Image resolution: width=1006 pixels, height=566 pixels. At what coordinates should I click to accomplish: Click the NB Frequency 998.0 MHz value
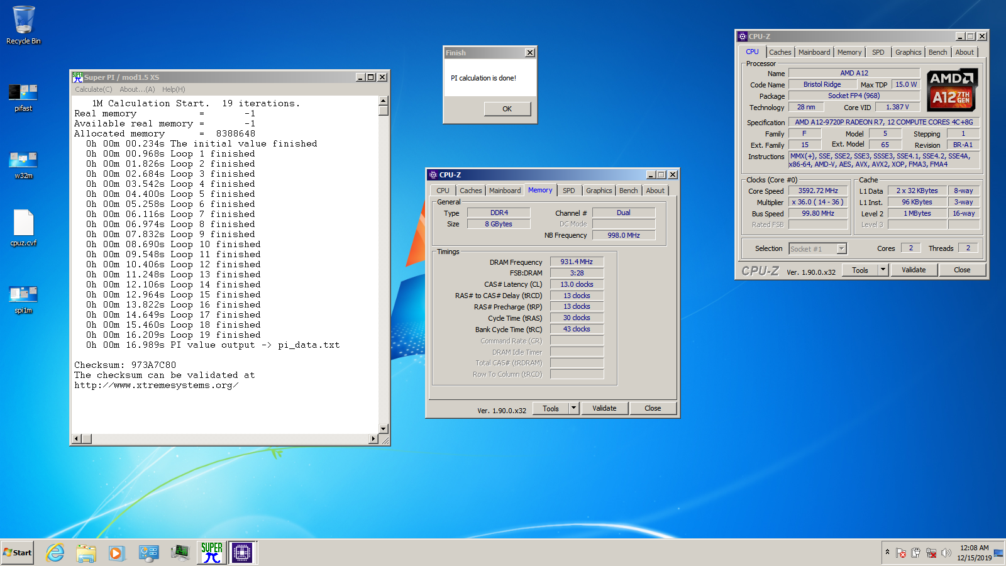click(624, 235)
